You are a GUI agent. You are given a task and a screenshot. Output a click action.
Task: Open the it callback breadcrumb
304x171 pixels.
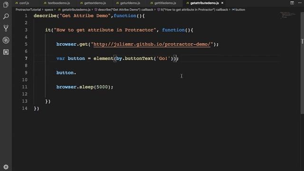(x=193, y=9)
